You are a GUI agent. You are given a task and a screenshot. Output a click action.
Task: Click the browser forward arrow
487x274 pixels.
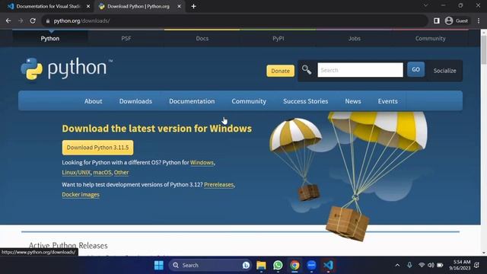click(x=21, y=21)
